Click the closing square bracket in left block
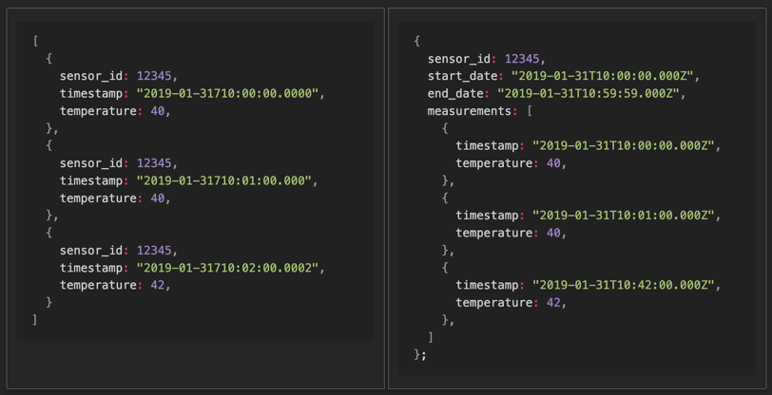 [x=35, y=320]
